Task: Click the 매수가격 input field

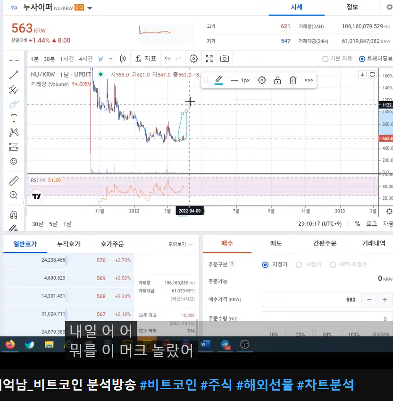Action: click(312, 299)
